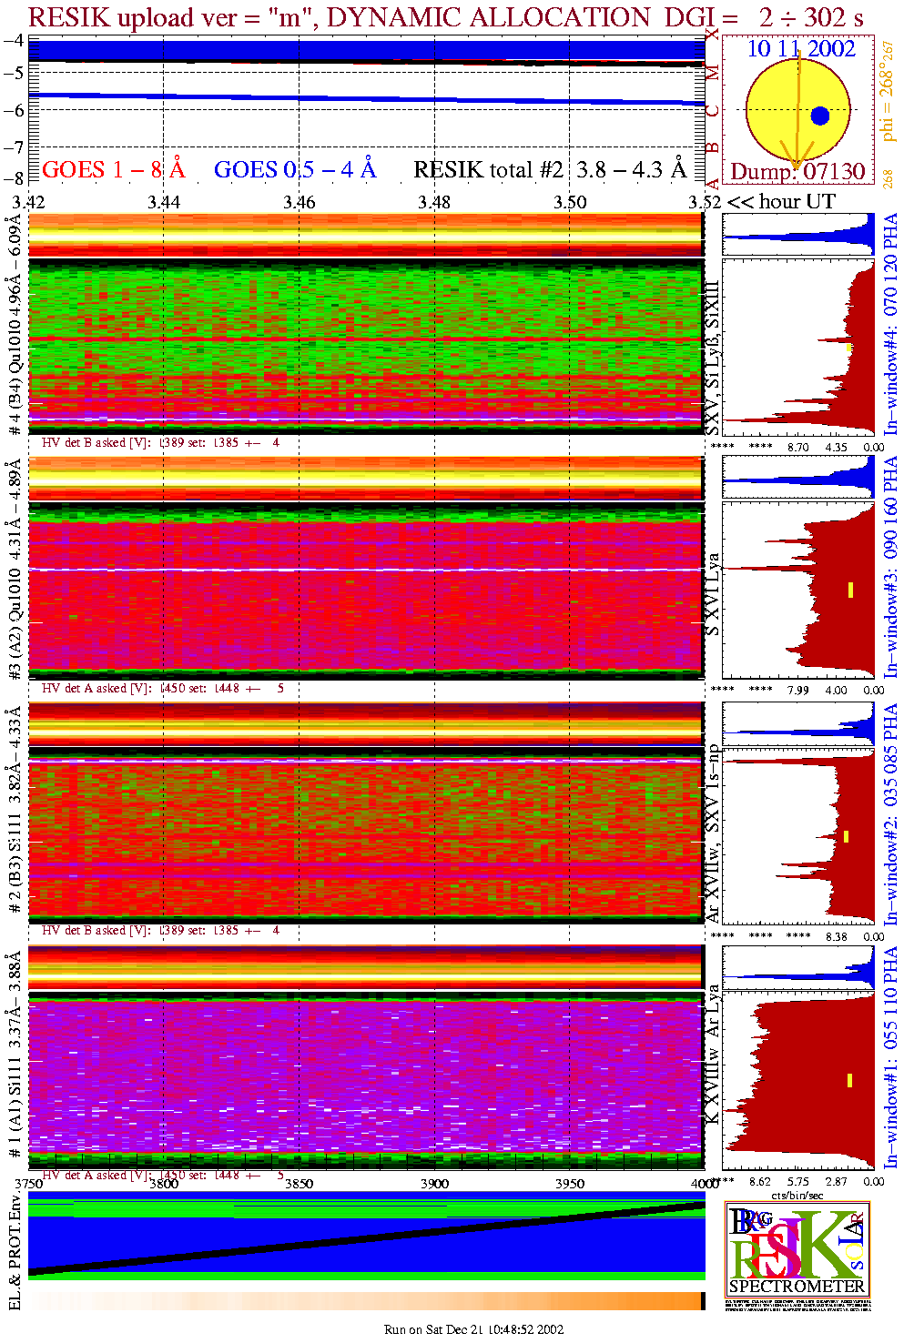914x1343 pixels.
Task: Click the blue GOES 0.5 – 4 Å legend label
Action: (294, 170)
